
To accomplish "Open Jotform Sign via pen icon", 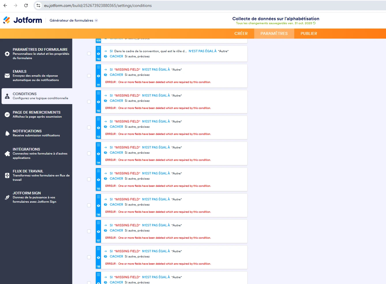I will click(x=7, y=197).
